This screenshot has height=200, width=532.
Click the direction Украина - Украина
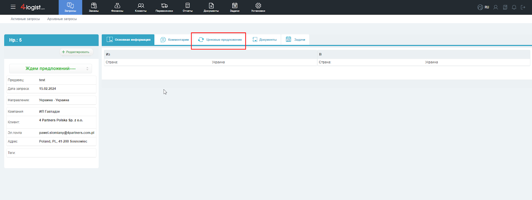54,100
